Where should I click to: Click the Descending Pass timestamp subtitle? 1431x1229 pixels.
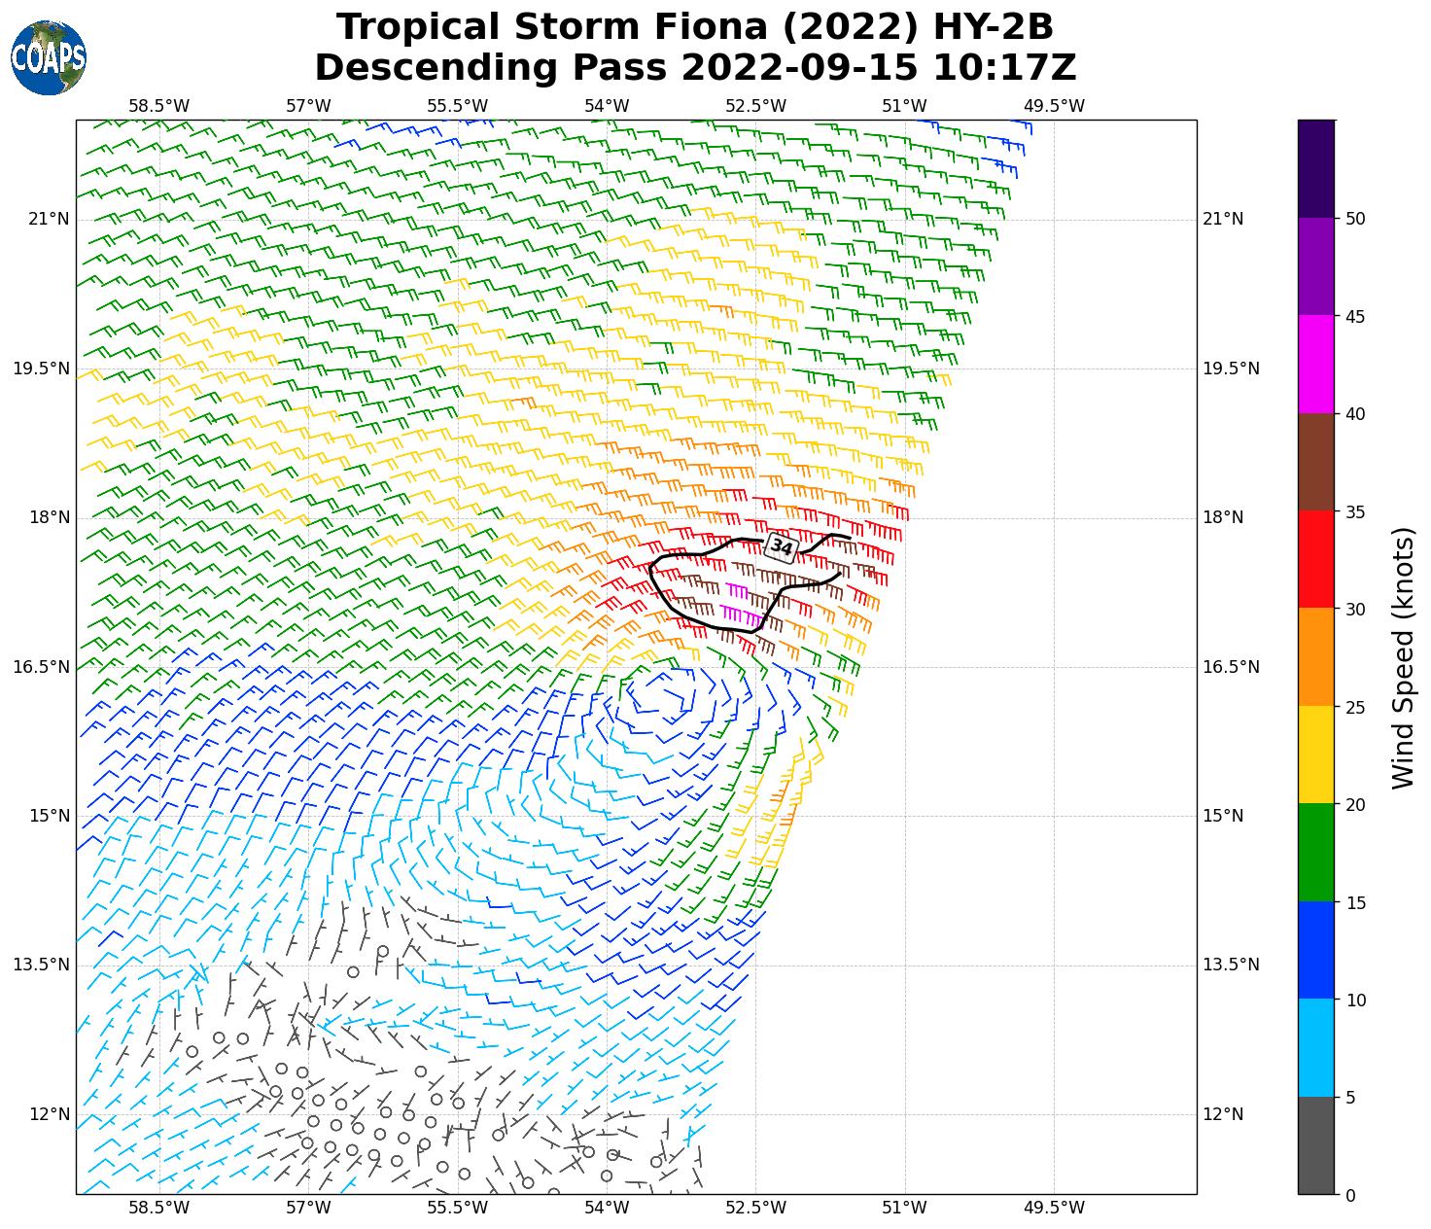point(695,68)
